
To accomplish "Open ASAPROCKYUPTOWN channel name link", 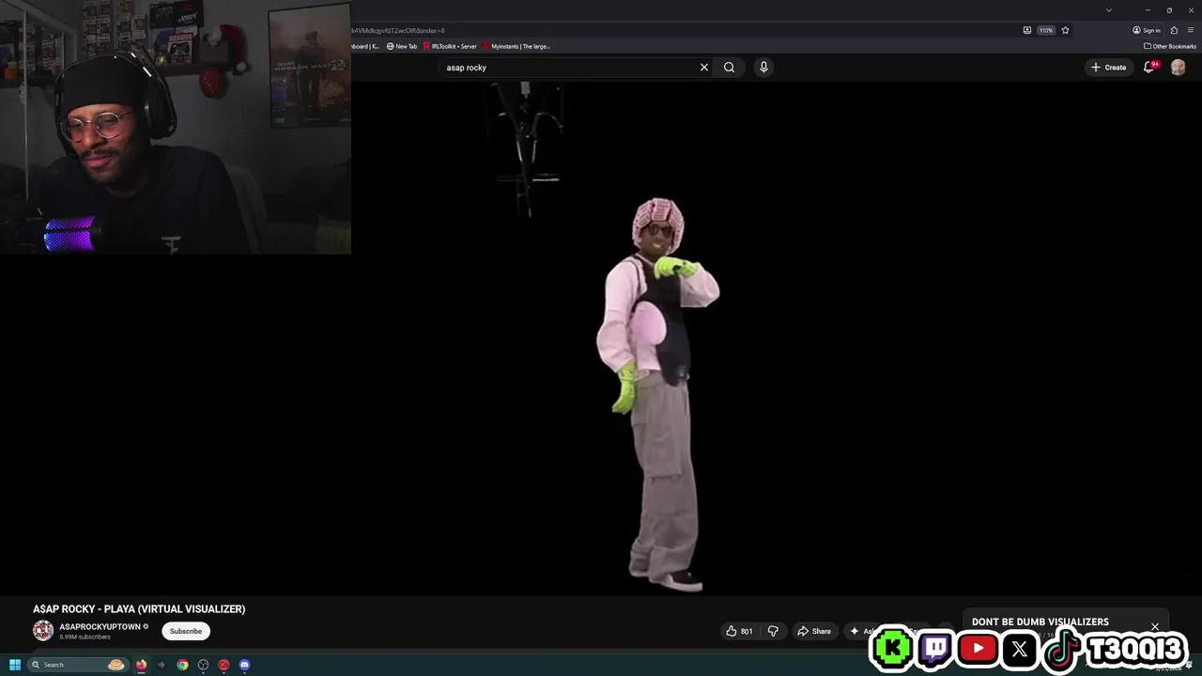I will (x=100, y=626).
